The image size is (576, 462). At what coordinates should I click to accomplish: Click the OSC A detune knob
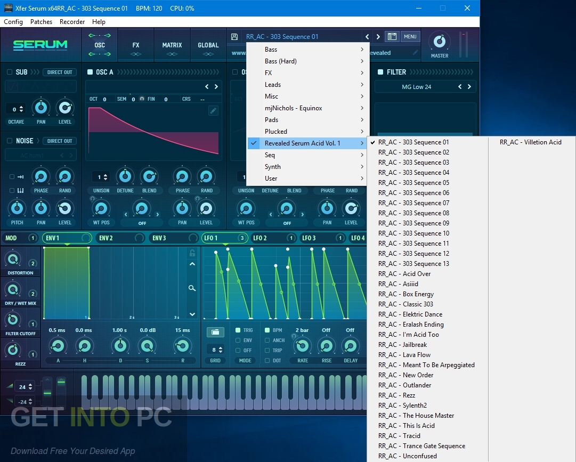click(125, 177)
